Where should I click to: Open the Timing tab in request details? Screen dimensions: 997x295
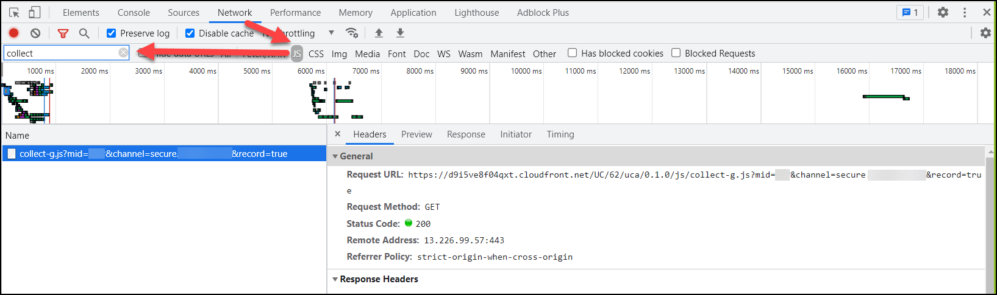[560, 134]
